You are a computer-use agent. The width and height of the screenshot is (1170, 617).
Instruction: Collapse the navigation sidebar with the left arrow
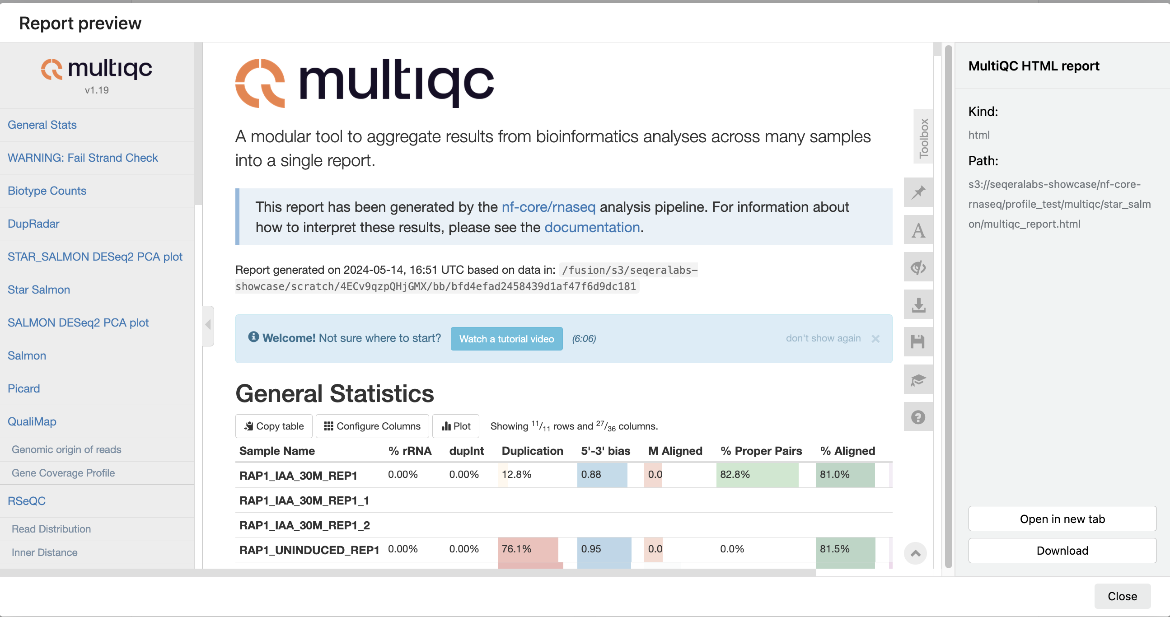point(207,324)
